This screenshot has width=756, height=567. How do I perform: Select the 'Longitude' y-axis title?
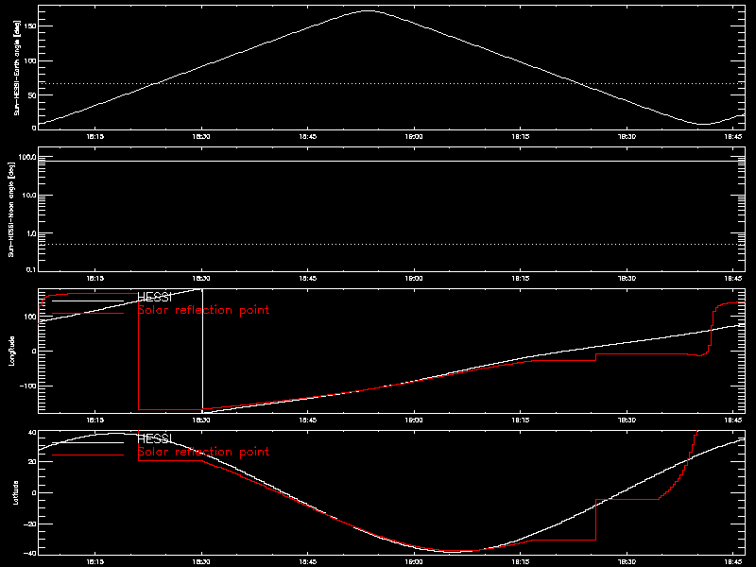[x=11, y=351]
